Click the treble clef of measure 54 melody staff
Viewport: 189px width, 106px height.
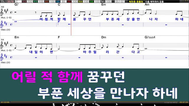tap(2, 45)
